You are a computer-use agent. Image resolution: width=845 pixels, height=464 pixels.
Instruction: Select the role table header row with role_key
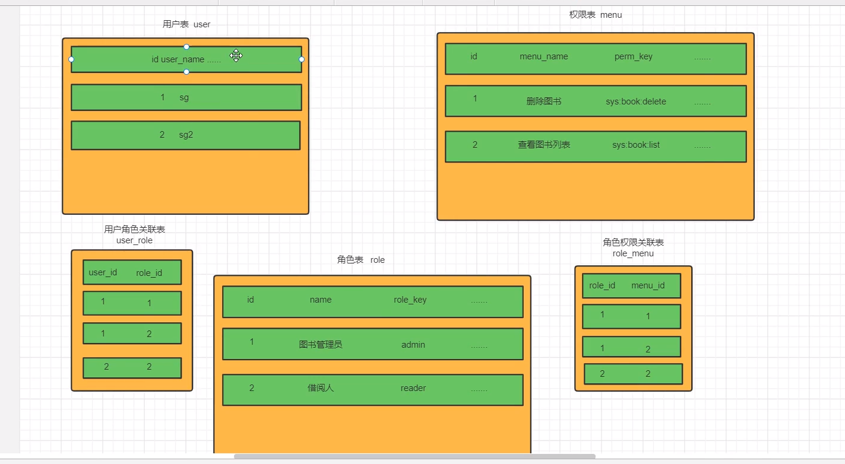[x=372, y=301]
